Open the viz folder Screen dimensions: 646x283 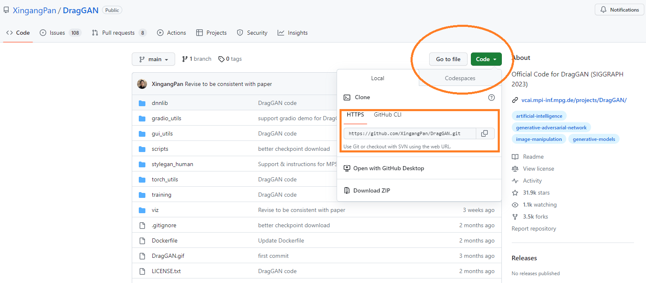pos(155,210)
